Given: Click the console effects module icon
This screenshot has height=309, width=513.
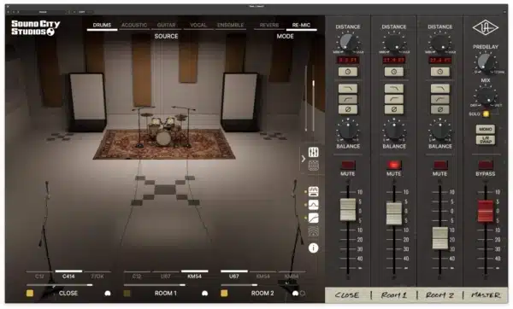Looking at the screenshot, I should click(314, 191).
